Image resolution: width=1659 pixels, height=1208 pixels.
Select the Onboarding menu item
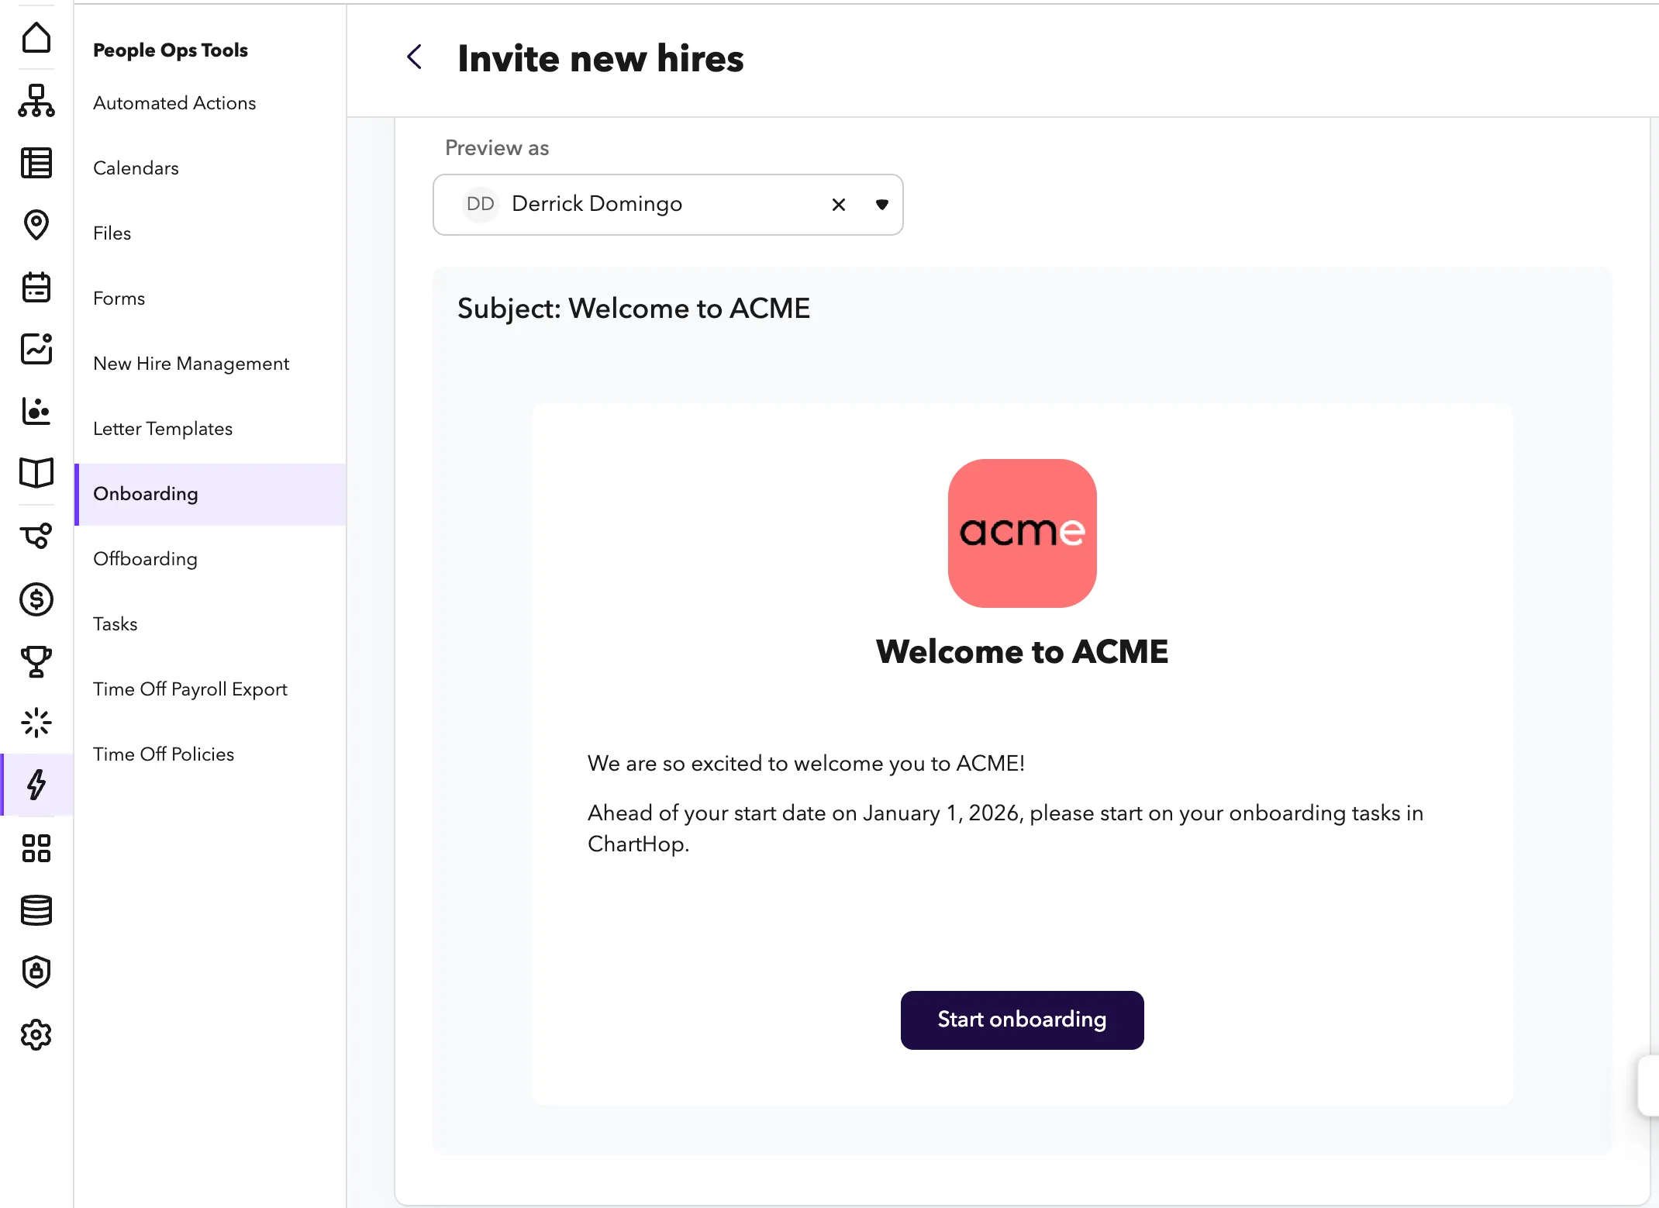(x=211, y=495)
